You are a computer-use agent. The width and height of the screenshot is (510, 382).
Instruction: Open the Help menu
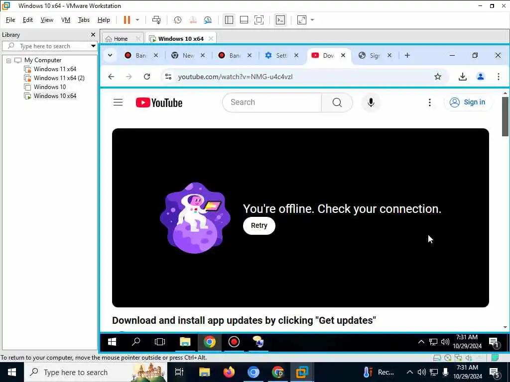(x=104, y=20)
